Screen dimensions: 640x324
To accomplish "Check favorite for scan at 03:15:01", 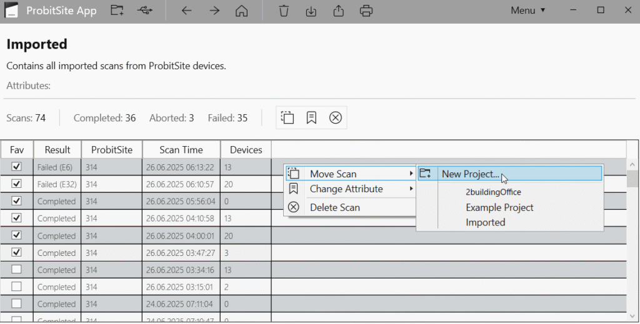I will [16, 287].
